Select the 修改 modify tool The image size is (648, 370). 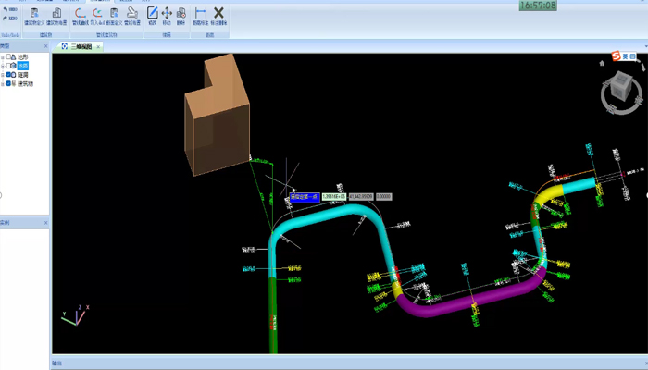[152, 15]
